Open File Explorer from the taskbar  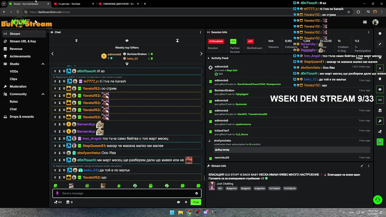click(180, 212)
